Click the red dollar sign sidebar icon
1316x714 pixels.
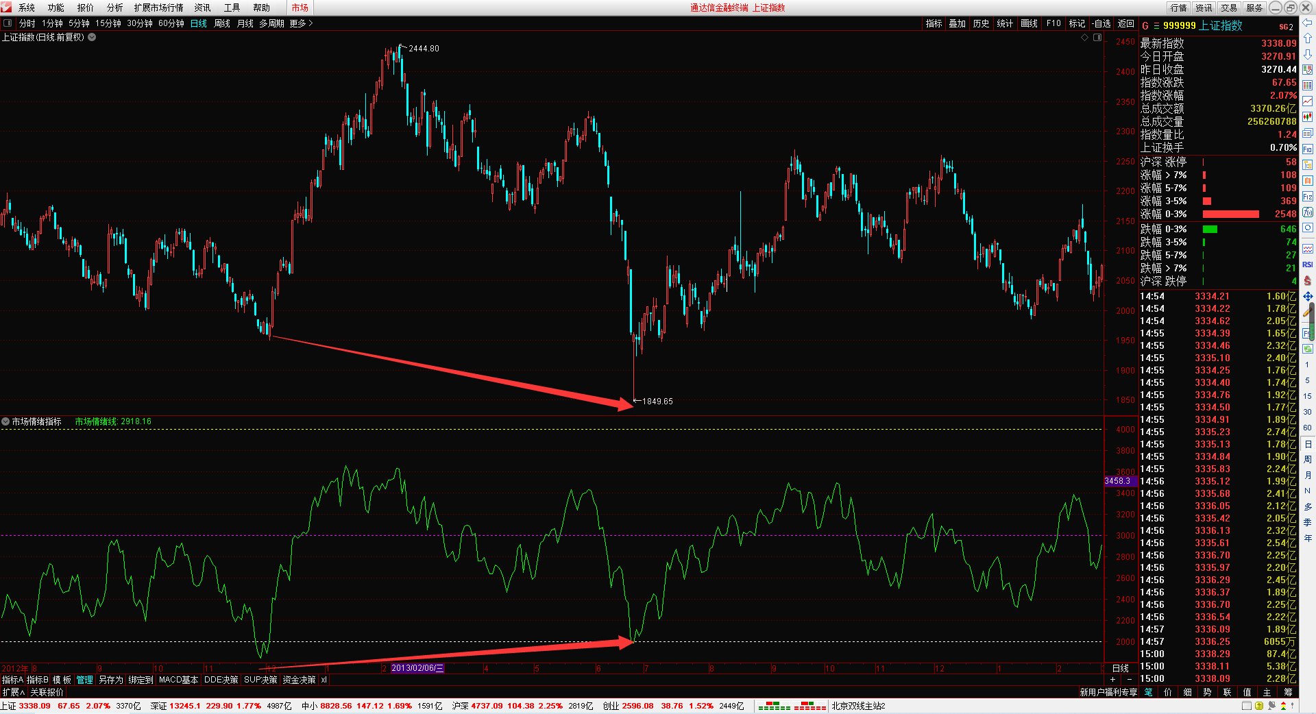point(1307,280)
